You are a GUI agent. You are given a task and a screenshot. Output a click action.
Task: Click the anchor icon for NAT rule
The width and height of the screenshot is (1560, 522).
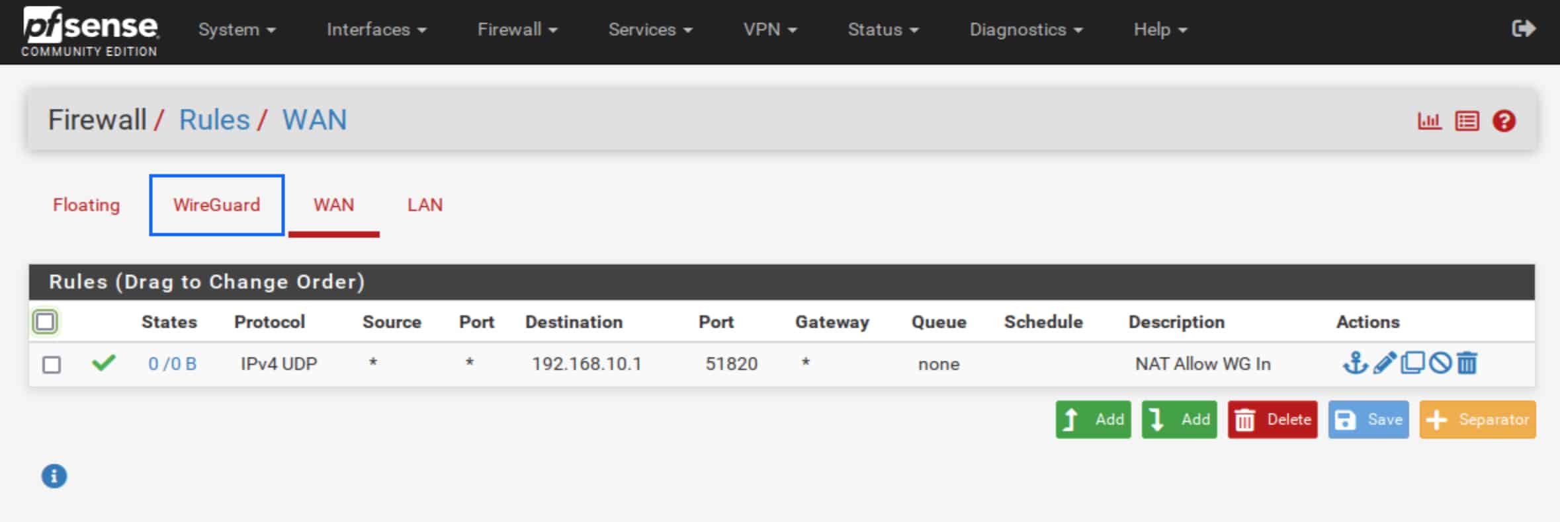click(x=1355, y=363)
